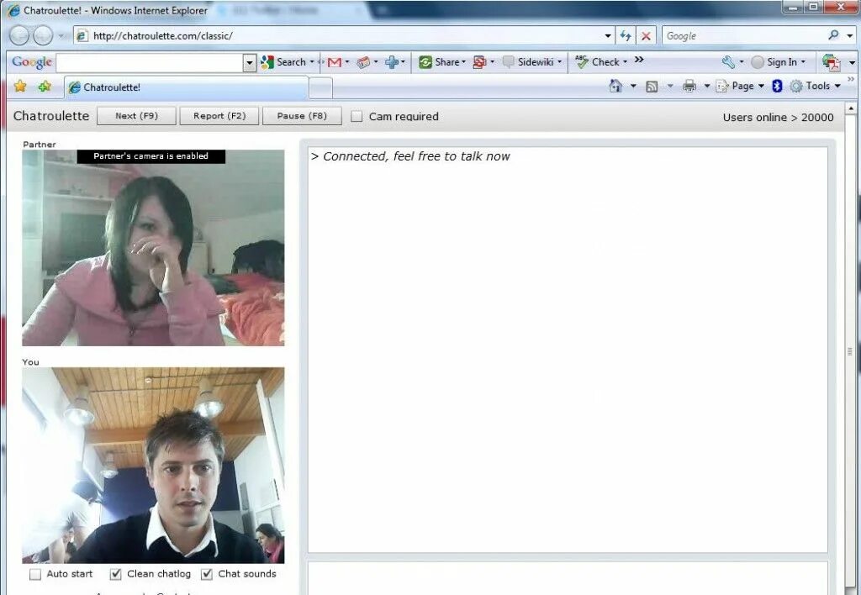
Task: Click the Partner webcam video
Action: pos(153,248)
